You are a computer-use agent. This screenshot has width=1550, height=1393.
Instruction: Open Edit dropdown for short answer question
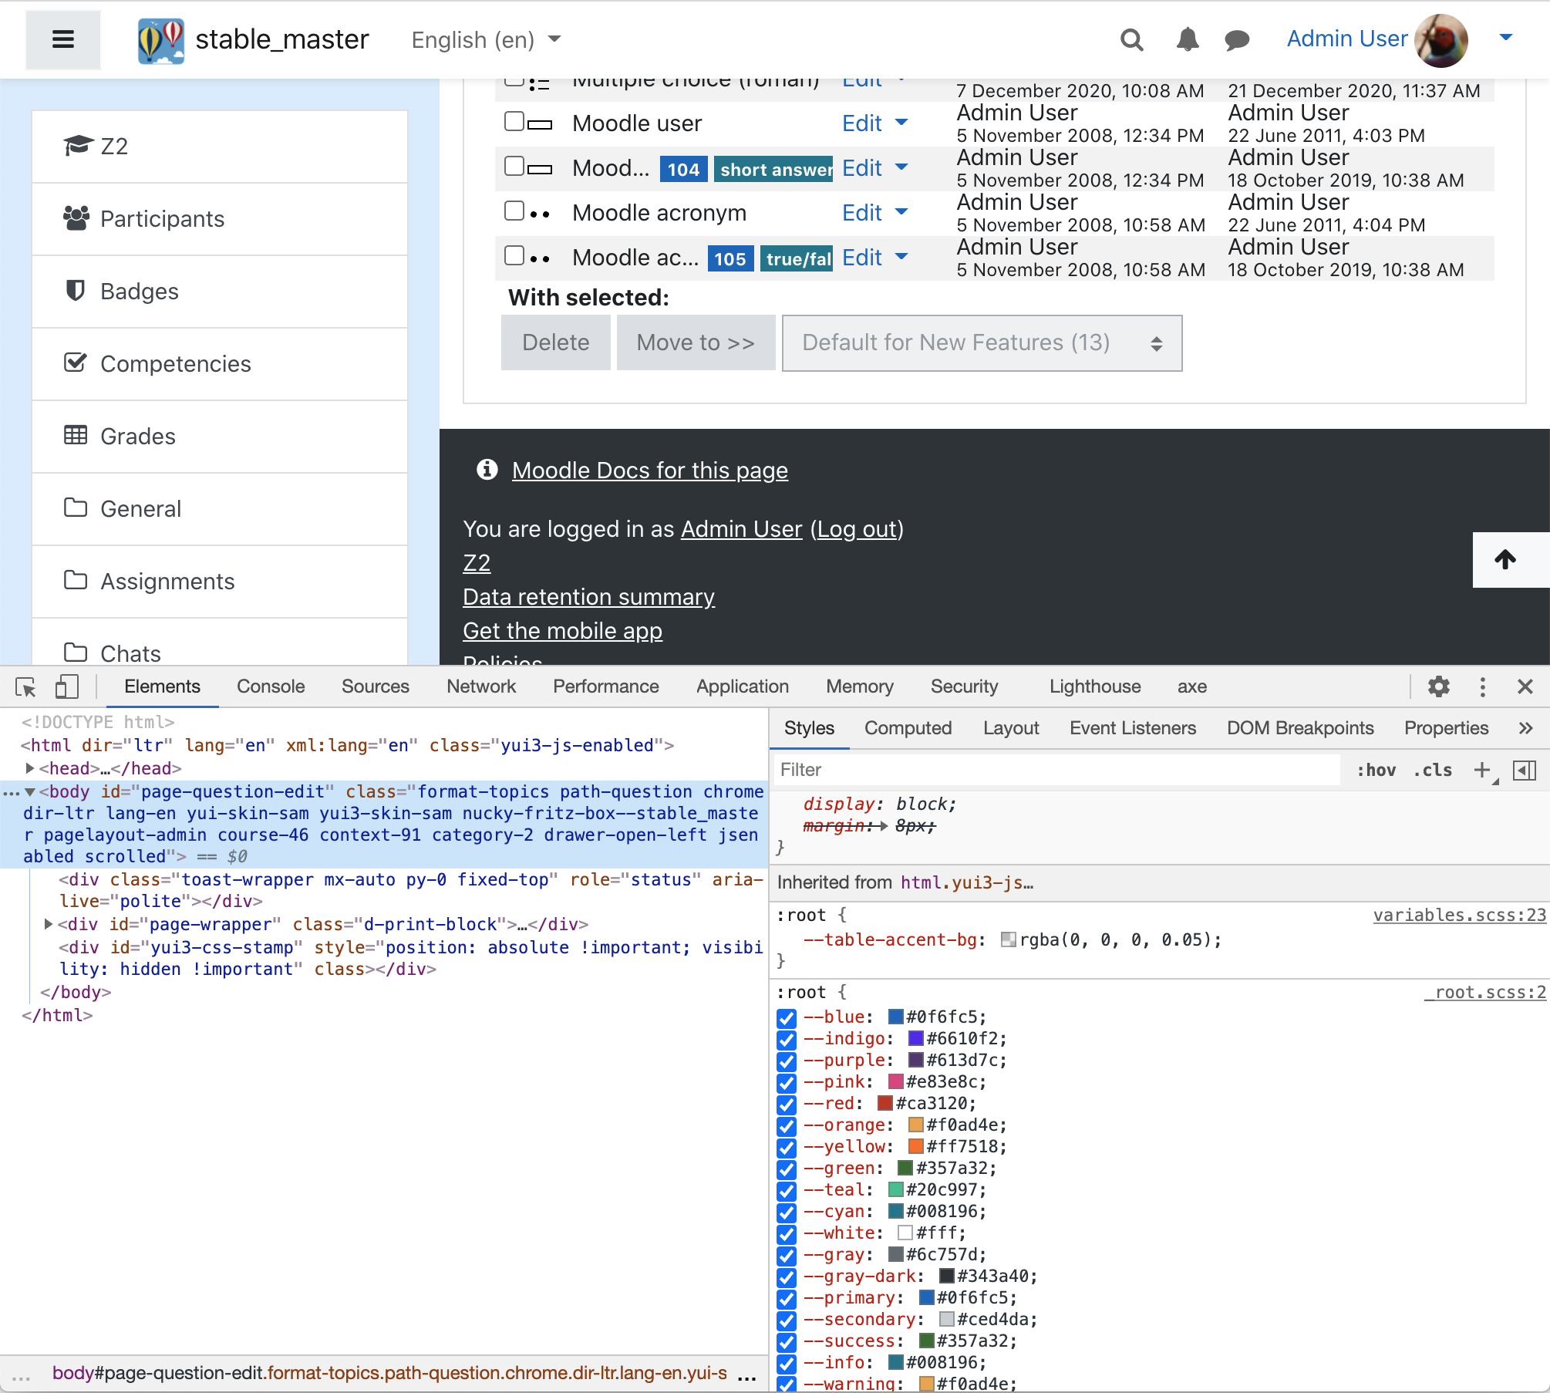tap(875, 168)
